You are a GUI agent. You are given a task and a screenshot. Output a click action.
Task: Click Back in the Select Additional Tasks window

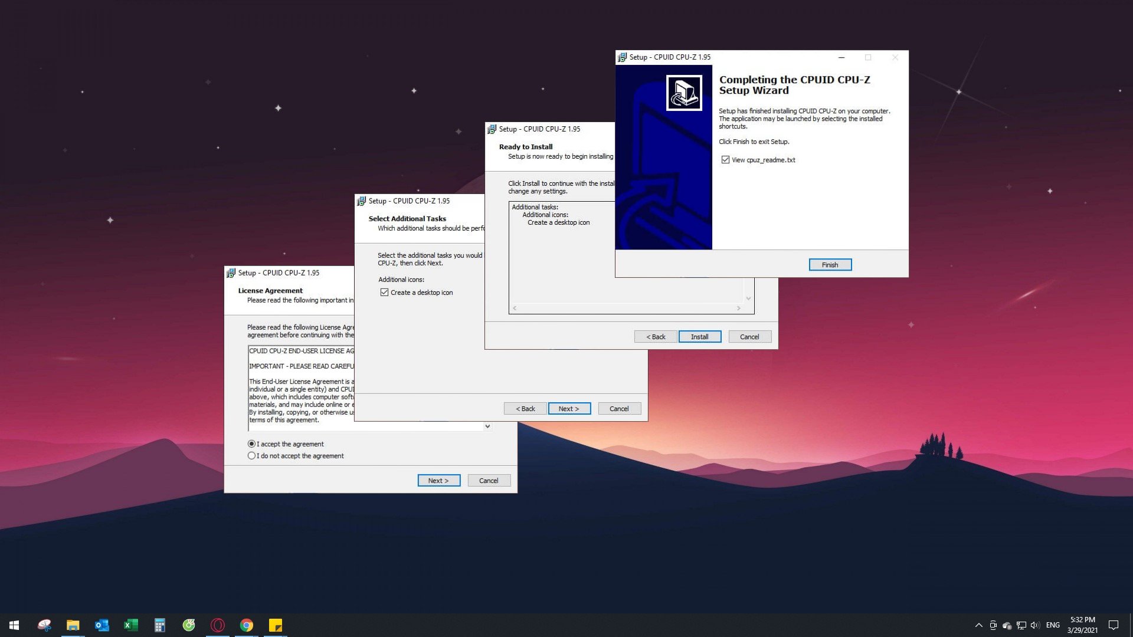click(525, 409)
